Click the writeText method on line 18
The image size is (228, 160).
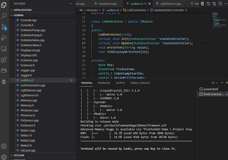click(115, 48)
